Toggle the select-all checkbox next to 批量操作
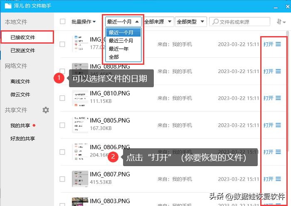Screen dimensions: 291x206 click(62, 22)
